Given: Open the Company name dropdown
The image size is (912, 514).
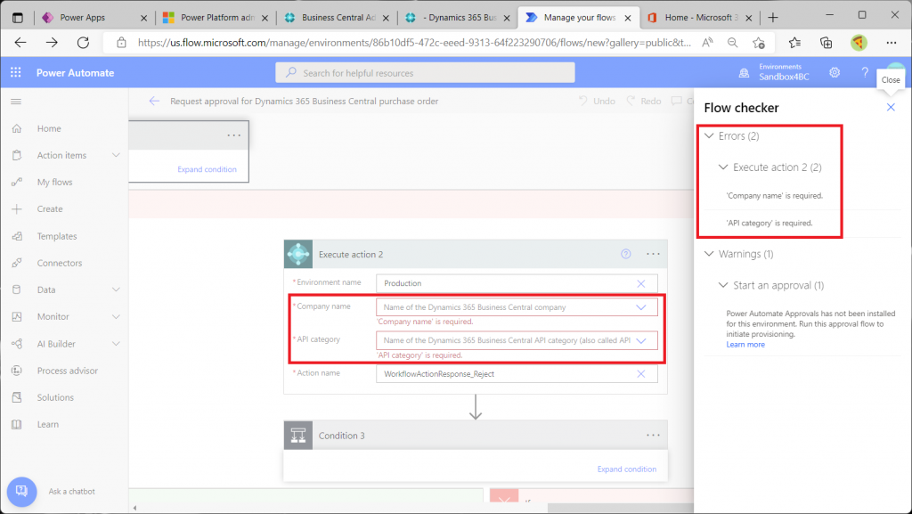Looking at the screenshot, I should click(641, 307).
